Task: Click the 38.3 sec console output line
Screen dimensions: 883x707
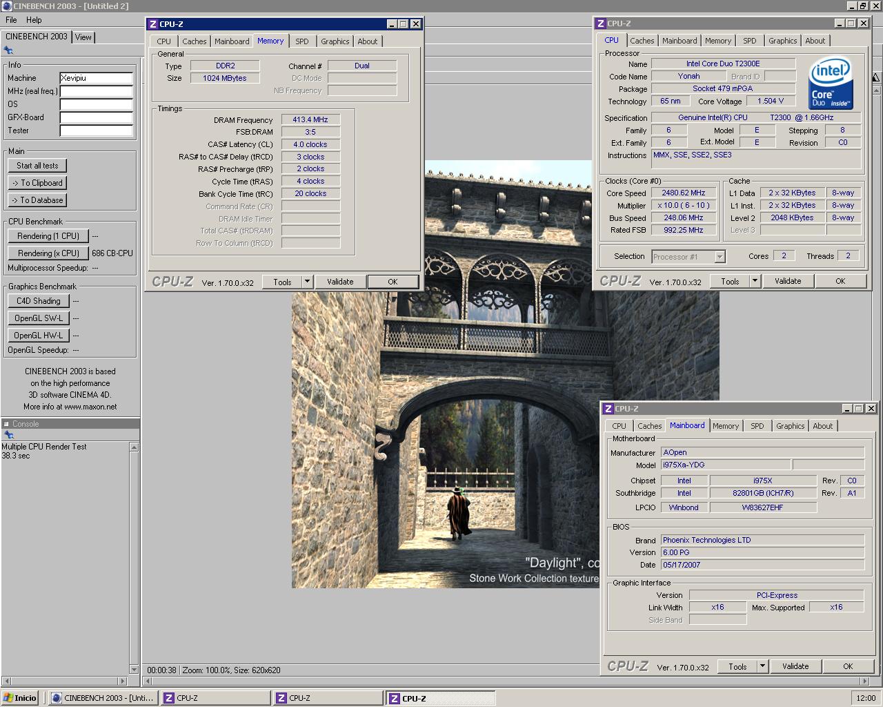Action: (16, 456)
